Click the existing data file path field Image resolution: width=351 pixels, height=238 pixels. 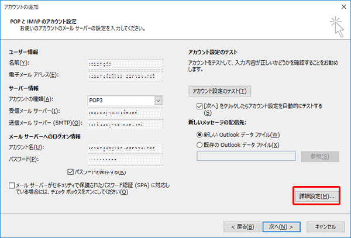[x=246, y=156]
